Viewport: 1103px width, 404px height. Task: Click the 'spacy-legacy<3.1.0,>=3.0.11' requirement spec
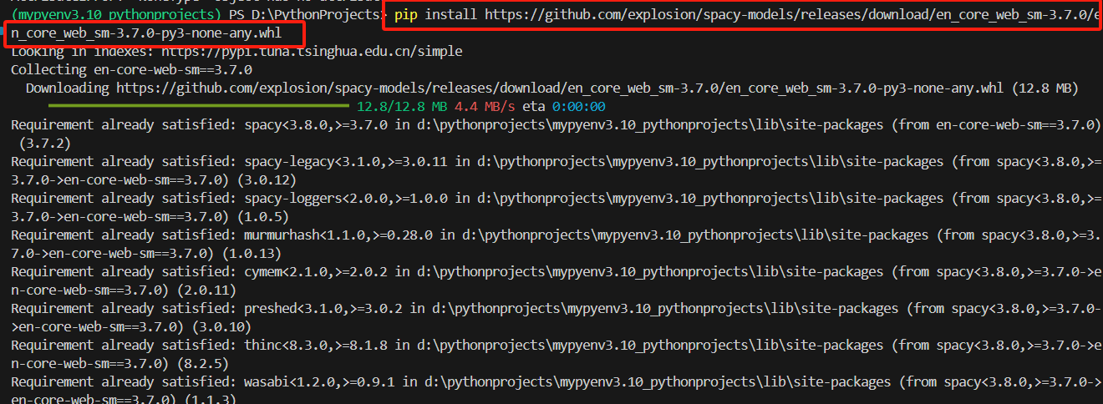(347, 162)
